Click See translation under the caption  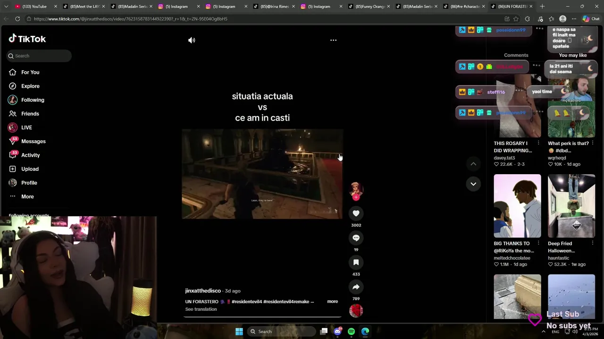[201, 309]
